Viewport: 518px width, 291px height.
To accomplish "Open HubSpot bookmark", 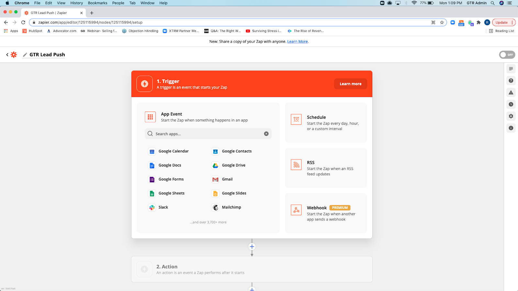I will click(32, 31).
